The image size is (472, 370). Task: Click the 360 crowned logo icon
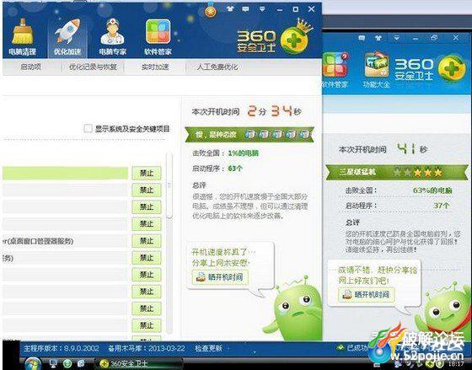pyautogui.click(x=296, y=37)
